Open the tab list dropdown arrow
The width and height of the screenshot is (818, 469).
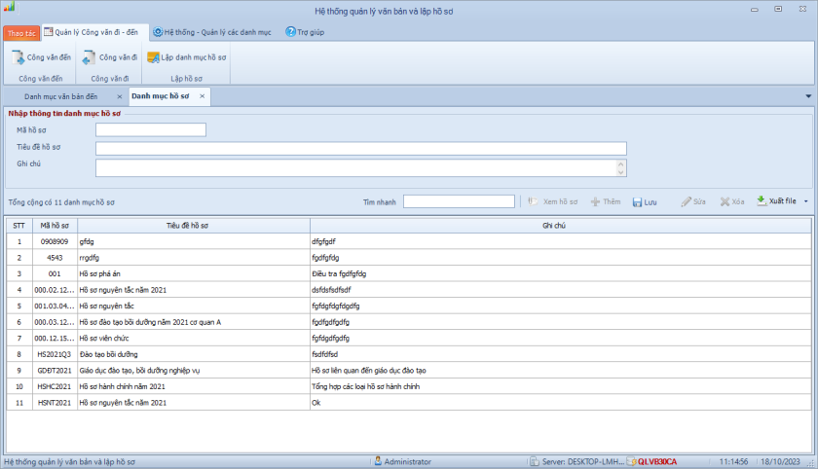tap(808, 96)
